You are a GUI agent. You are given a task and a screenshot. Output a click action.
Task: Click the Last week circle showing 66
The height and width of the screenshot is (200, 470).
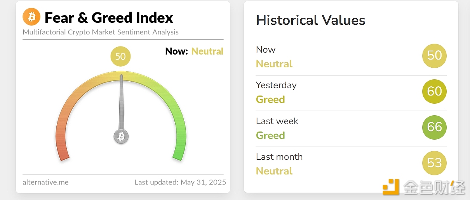coord(434,127)
